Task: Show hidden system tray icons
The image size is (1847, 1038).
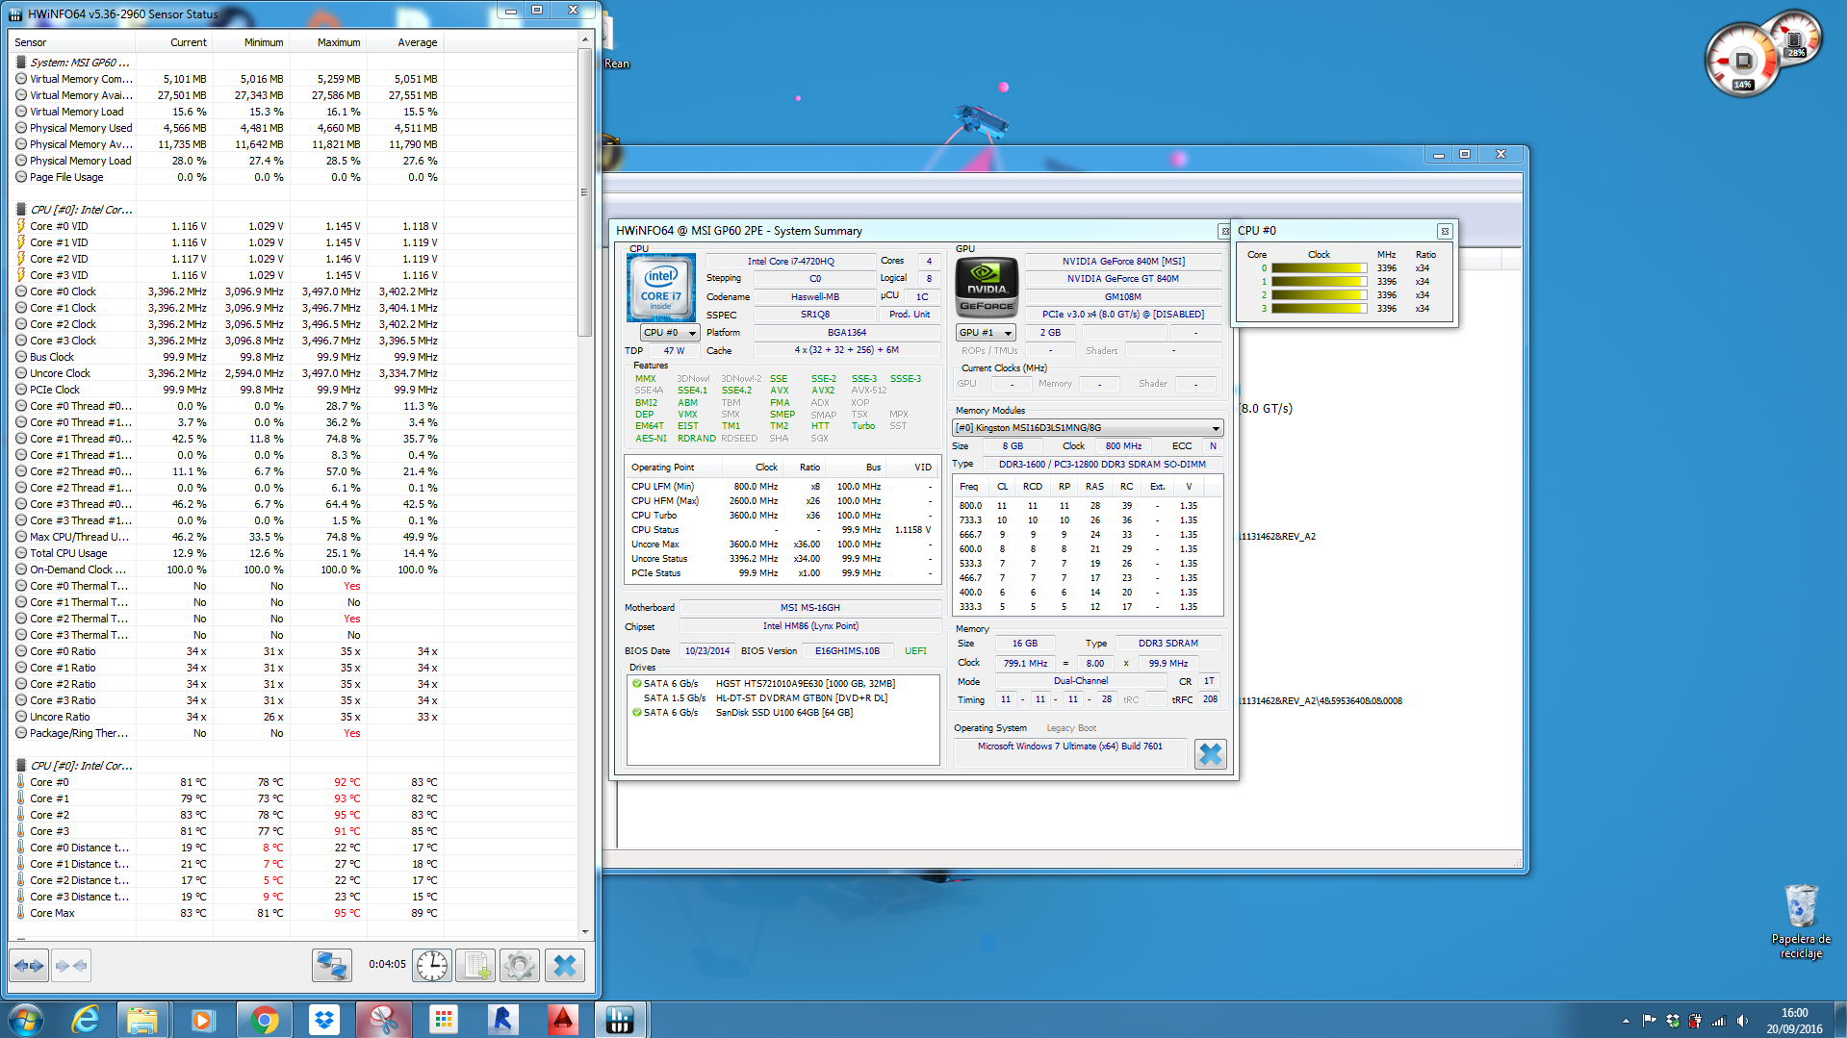Action: (1626, 1021)
